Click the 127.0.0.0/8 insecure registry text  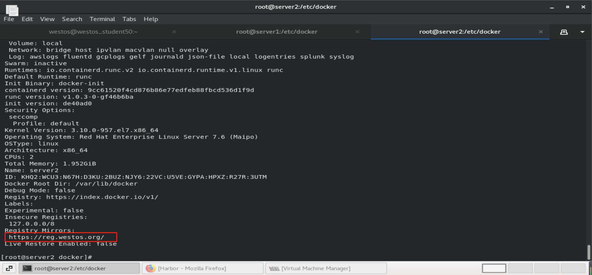coord(31,224)
